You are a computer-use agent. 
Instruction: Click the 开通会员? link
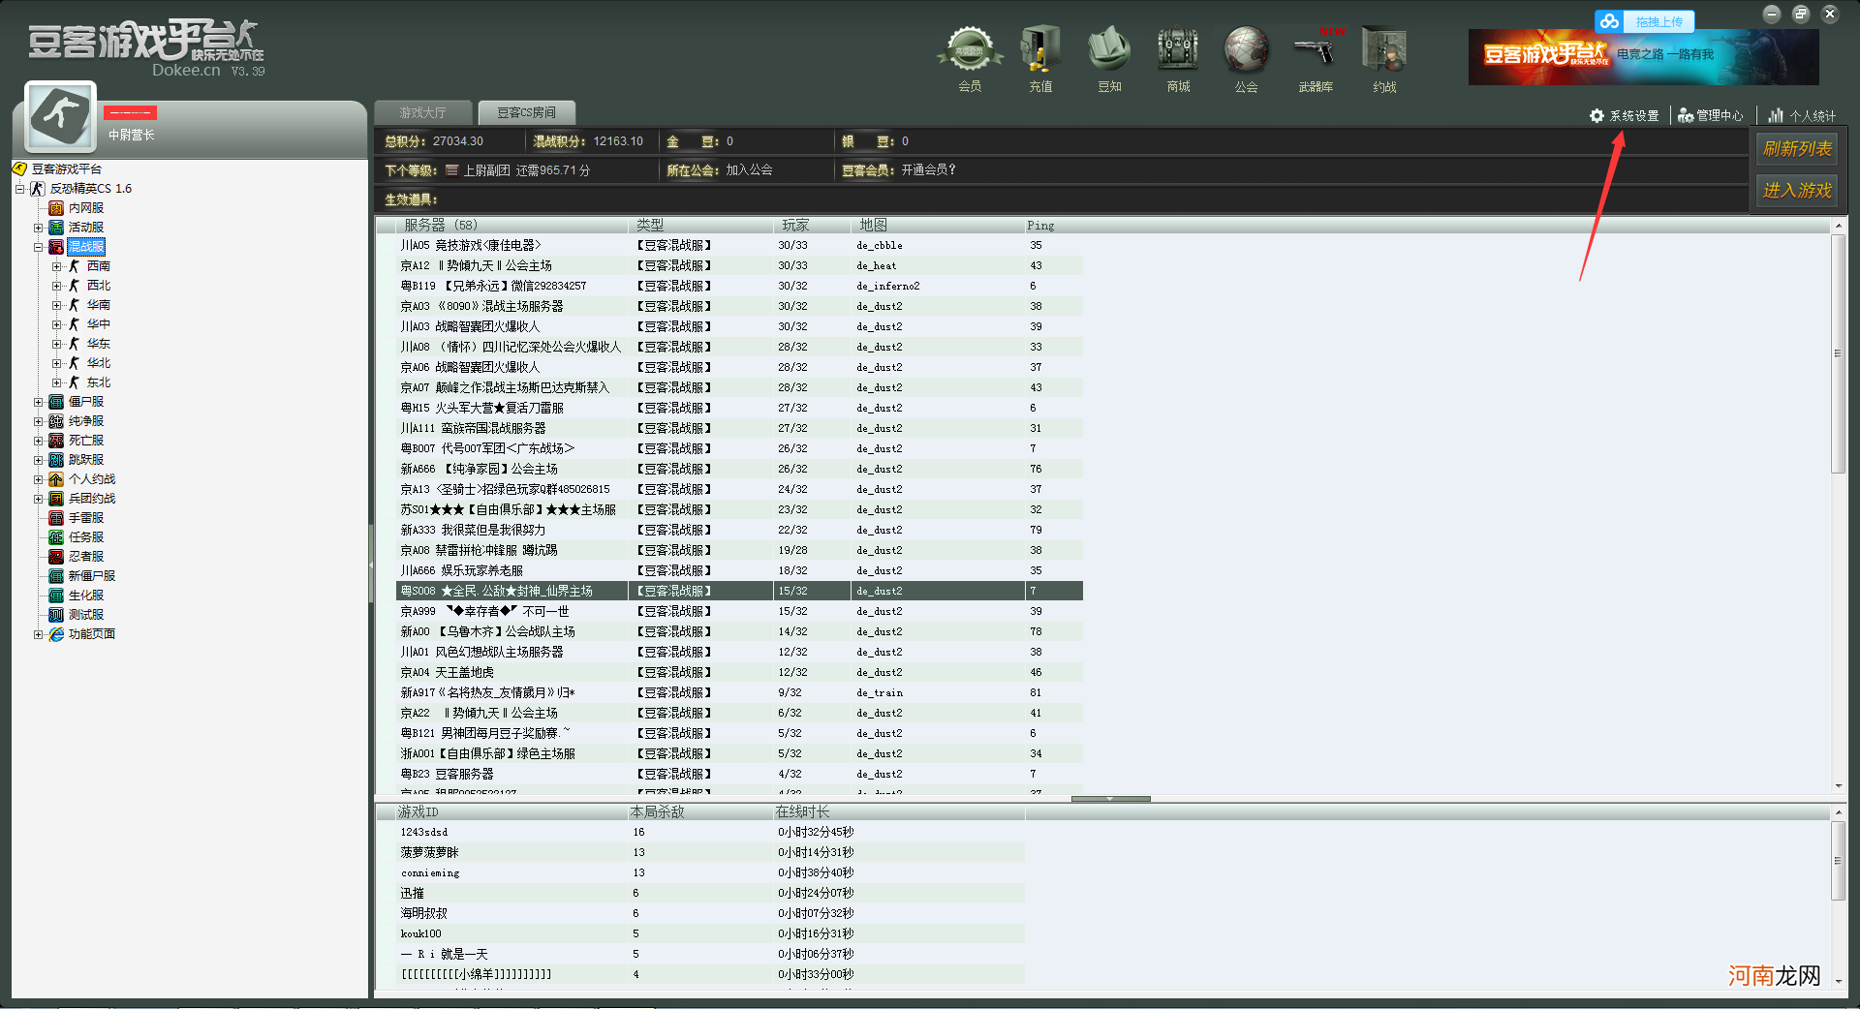(928, 169)
